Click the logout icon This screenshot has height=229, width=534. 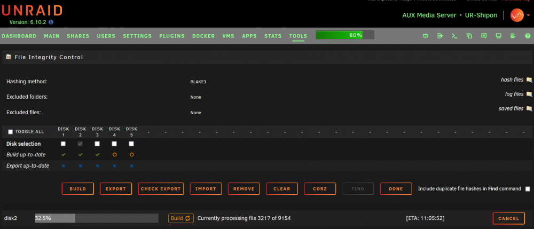[x=440, y=36]
